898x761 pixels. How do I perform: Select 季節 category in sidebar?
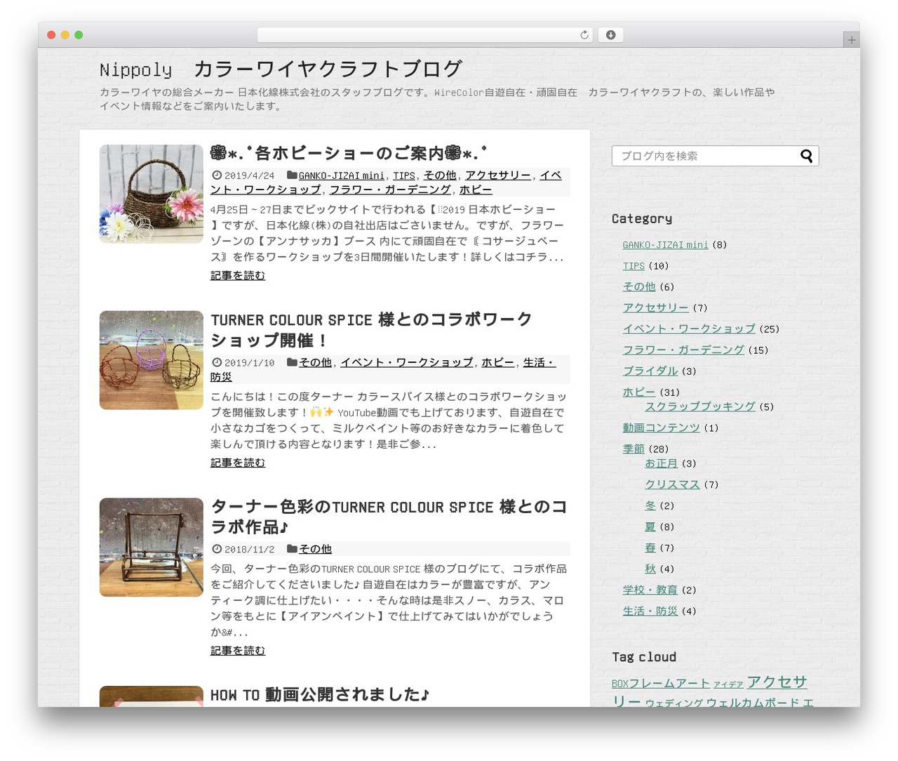tap(634, 449)
